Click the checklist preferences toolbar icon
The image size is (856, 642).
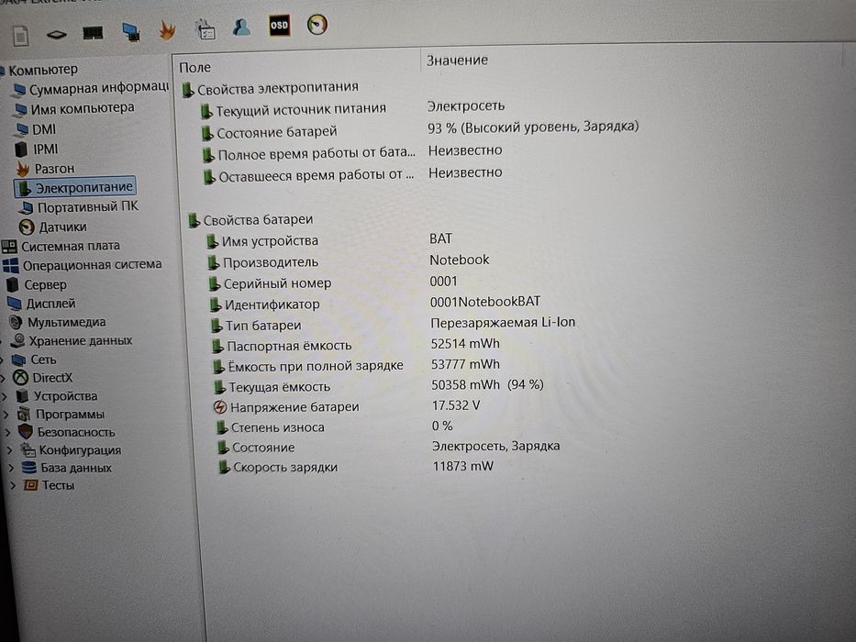point(206,29)
